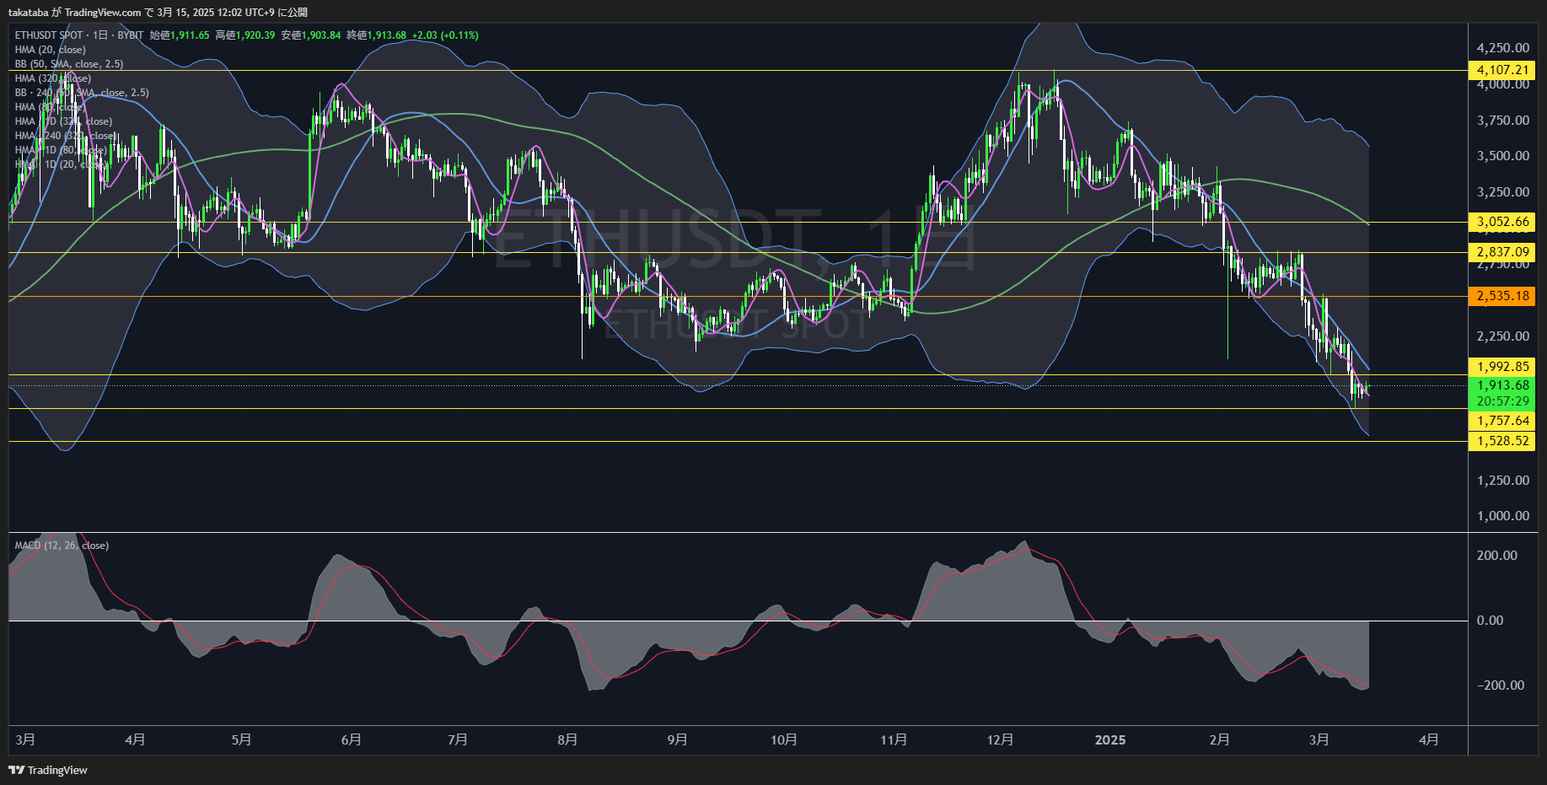Click the 10月 label on time axis
The height and width of the screenshot is (785, 1547).
783,739
